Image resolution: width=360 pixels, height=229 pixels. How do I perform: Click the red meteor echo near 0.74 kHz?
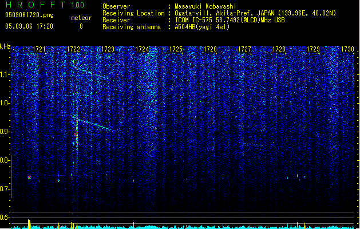click(x=29, y=177)
